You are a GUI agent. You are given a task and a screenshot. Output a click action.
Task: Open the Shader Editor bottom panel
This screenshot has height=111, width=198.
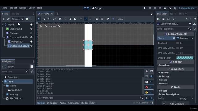tap(88, 103)
